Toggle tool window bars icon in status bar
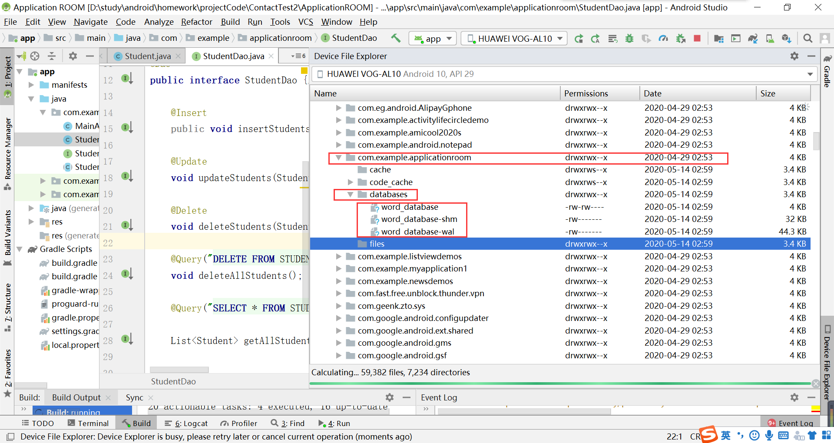834x443 pixels. 10,436
